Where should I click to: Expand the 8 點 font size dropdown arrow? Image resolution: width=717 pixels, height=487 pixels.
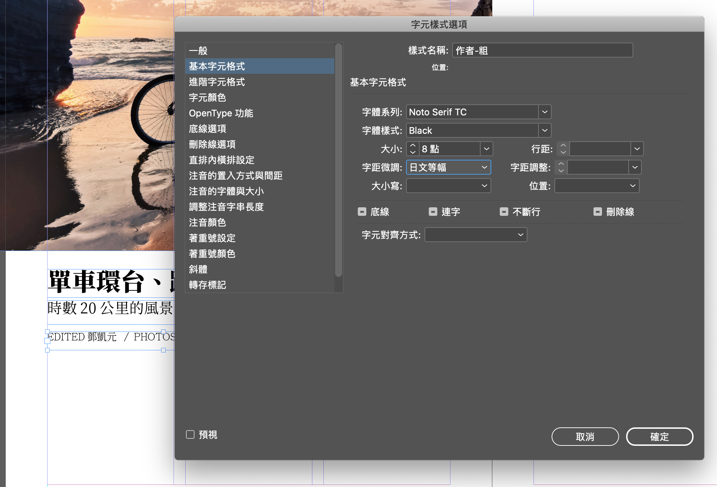(486, 149)
